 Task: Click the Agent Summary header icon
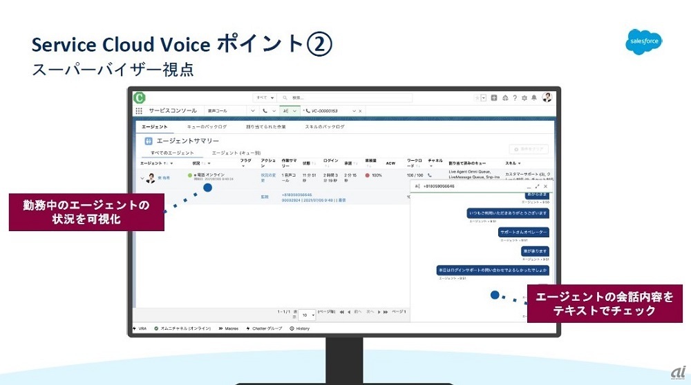click(149, 141)
